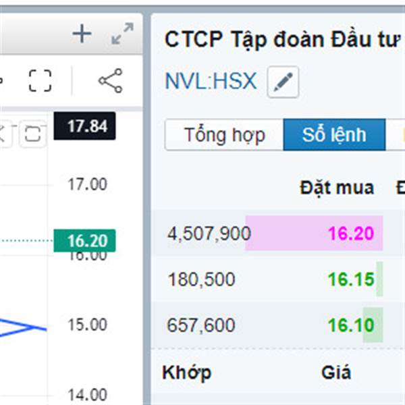Viewport: 405px width, 405px height.
Task: Click the CTCP Tập đoàn Đầu tư company title
Action: pyautogui.click(x=283, y=40)
